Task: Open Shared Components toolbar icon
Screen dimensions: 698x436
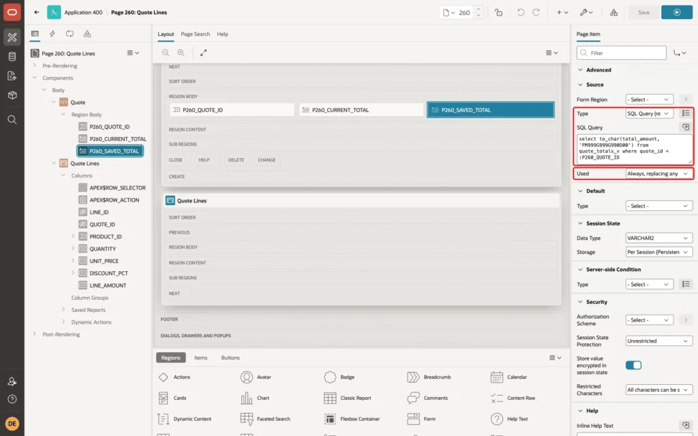Action: coord(613,12)
